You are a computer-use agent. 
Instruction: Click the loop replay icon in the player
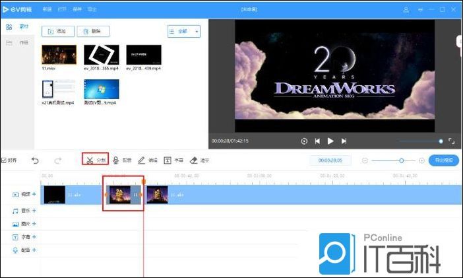tap(304, 141)
